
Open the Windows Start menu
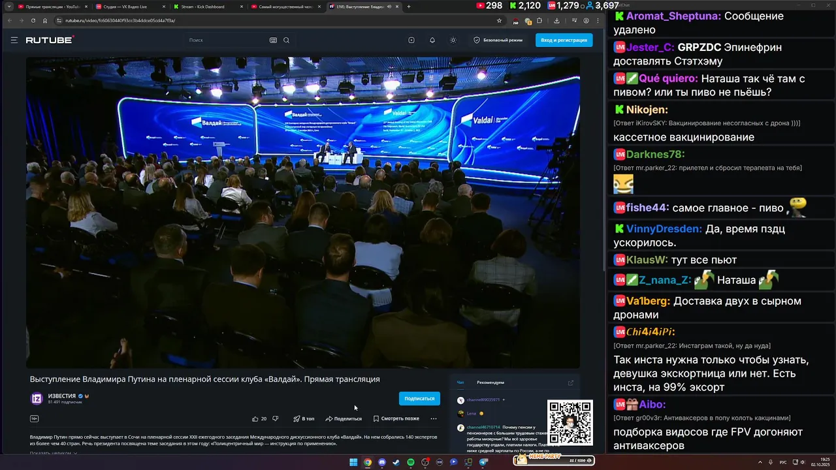pyautogui.click(x=353, y=462)
